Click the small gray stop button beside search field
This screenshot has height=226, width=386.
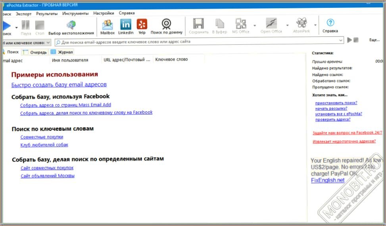click(356, 40)
